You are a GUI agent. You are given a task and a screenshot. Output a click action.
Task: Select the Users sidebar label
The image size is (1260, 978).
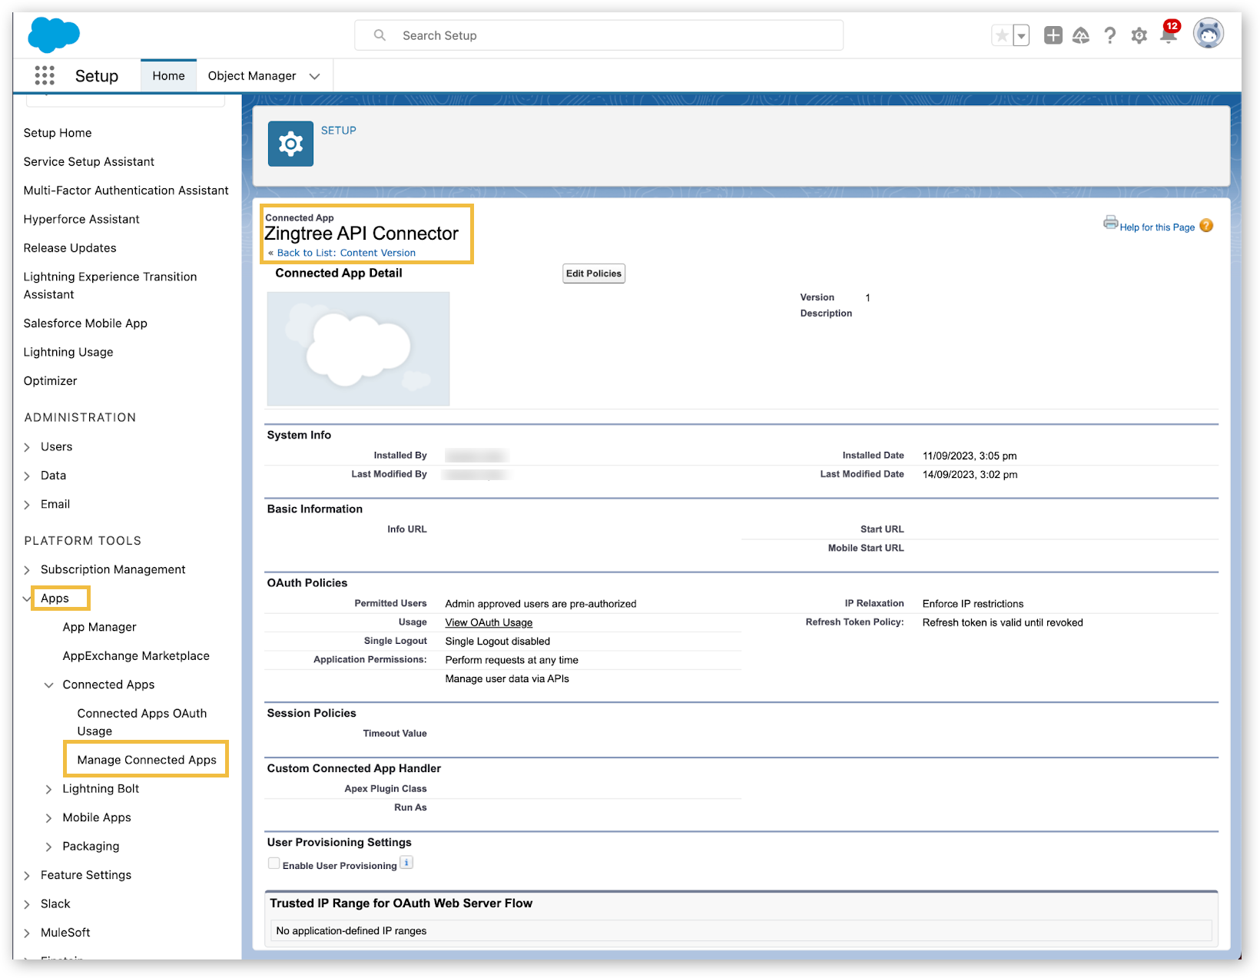(x=57, y=447)
